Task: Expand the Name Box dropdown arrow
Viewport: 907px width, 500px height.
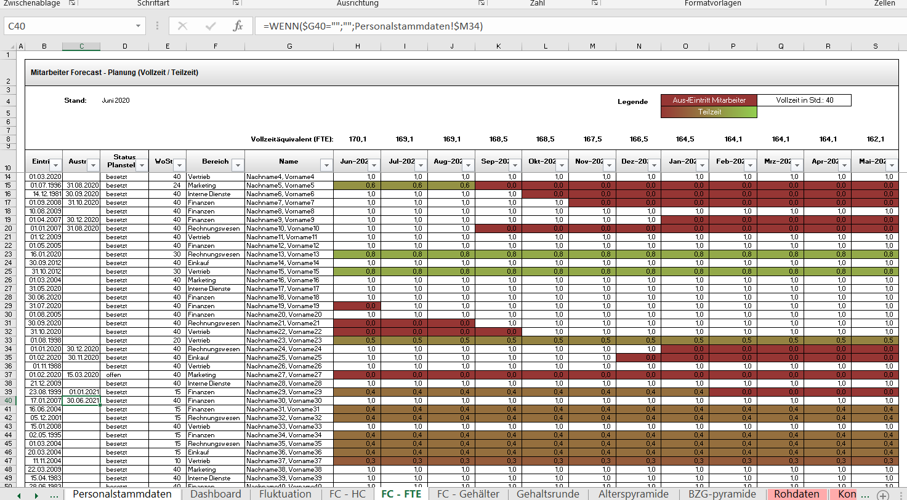Action: tap(138, 26)
